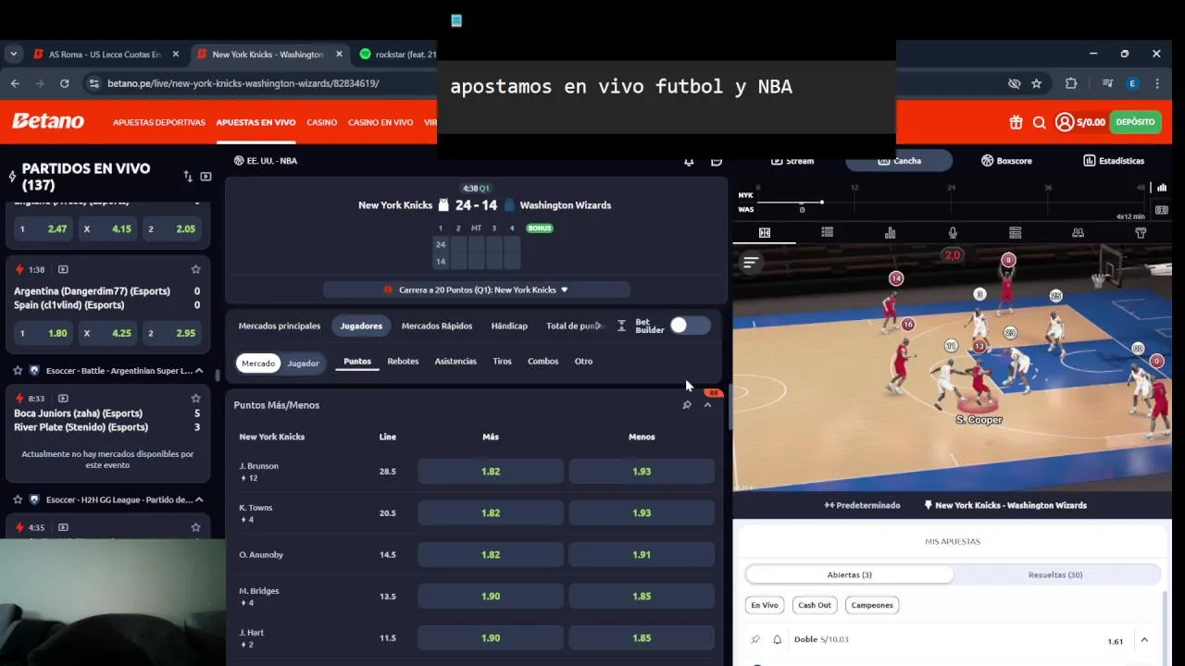1185x666 pixels.
Task: Open the jersey lineup icon in match tracker
Action: pos(1141,233)
